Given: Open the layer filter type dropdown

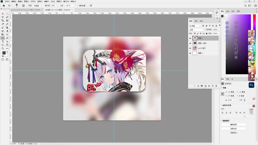Looking at the screenshot, I should 195,26.
